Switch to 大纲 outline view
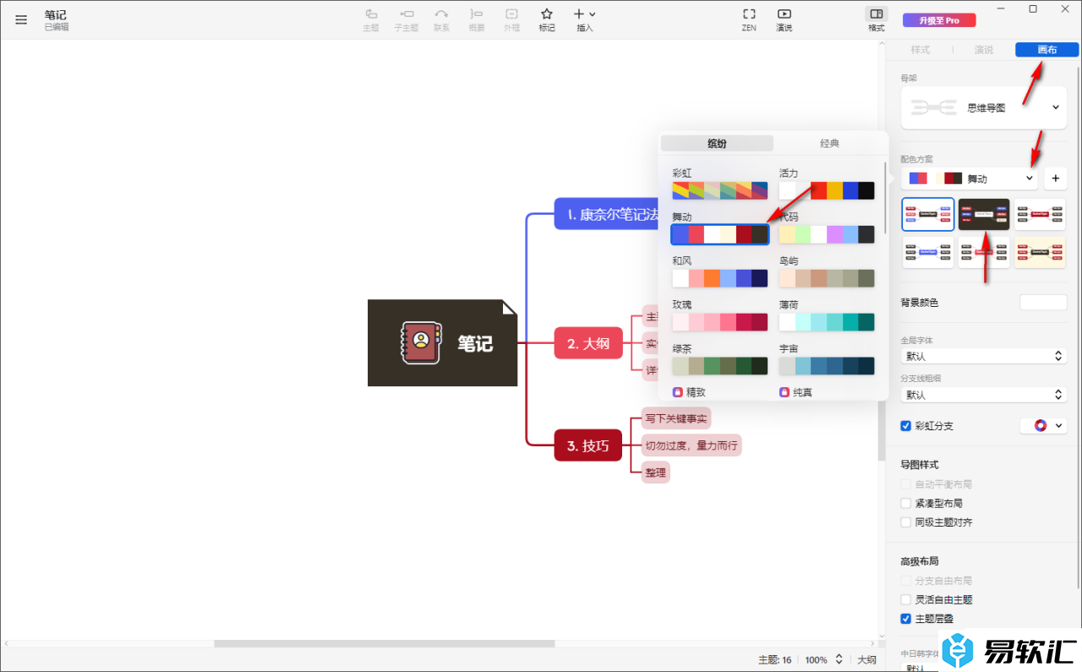 coord(867,659)
